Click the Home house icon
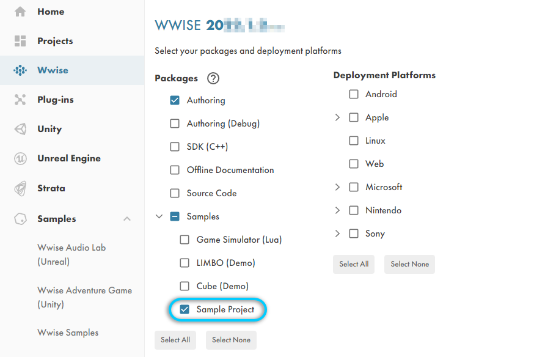The image size is (534, 357). tap(20, 12)
